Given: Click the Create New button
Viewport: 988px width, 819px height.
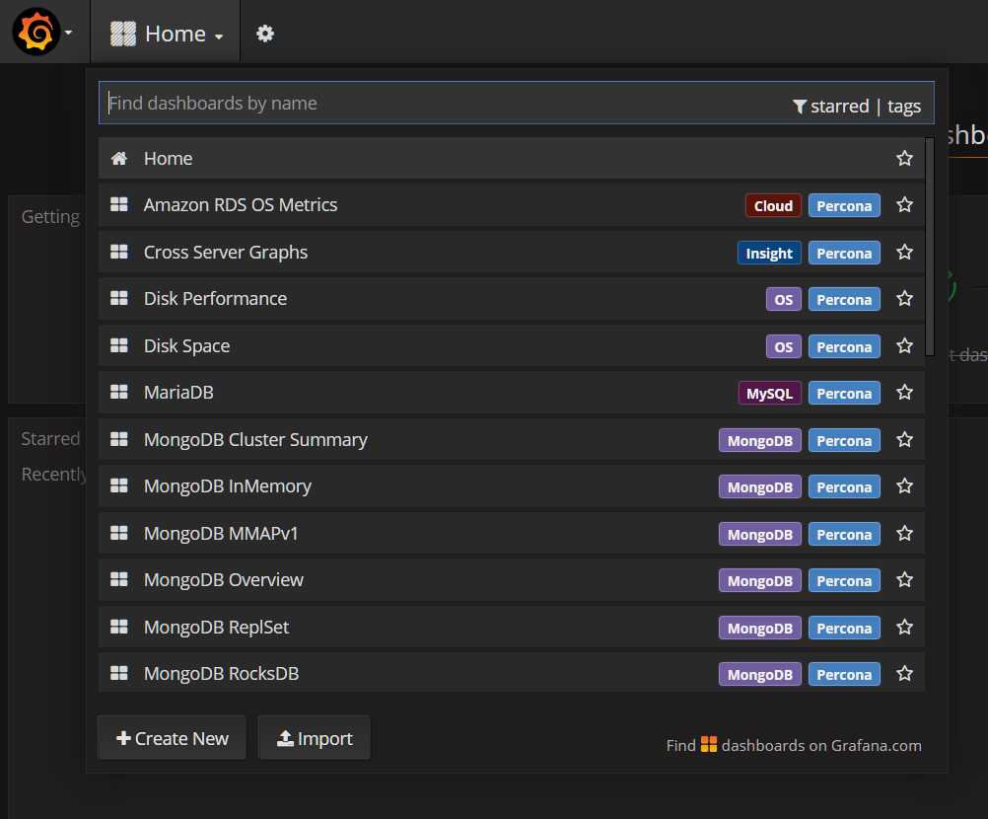Looking at the screenshot, I should (x=172, y=738).
